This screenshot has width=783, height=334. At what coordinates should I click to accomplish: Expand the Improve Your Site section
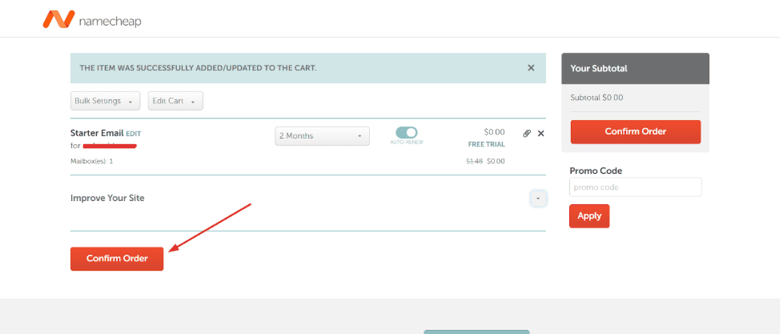538,198
